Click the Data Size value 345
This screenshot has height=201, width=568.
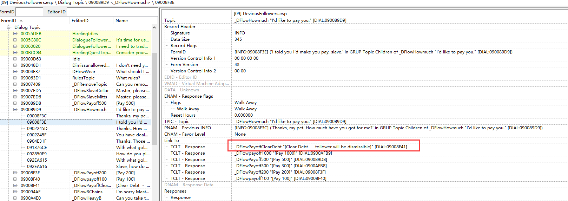(238, 39)
